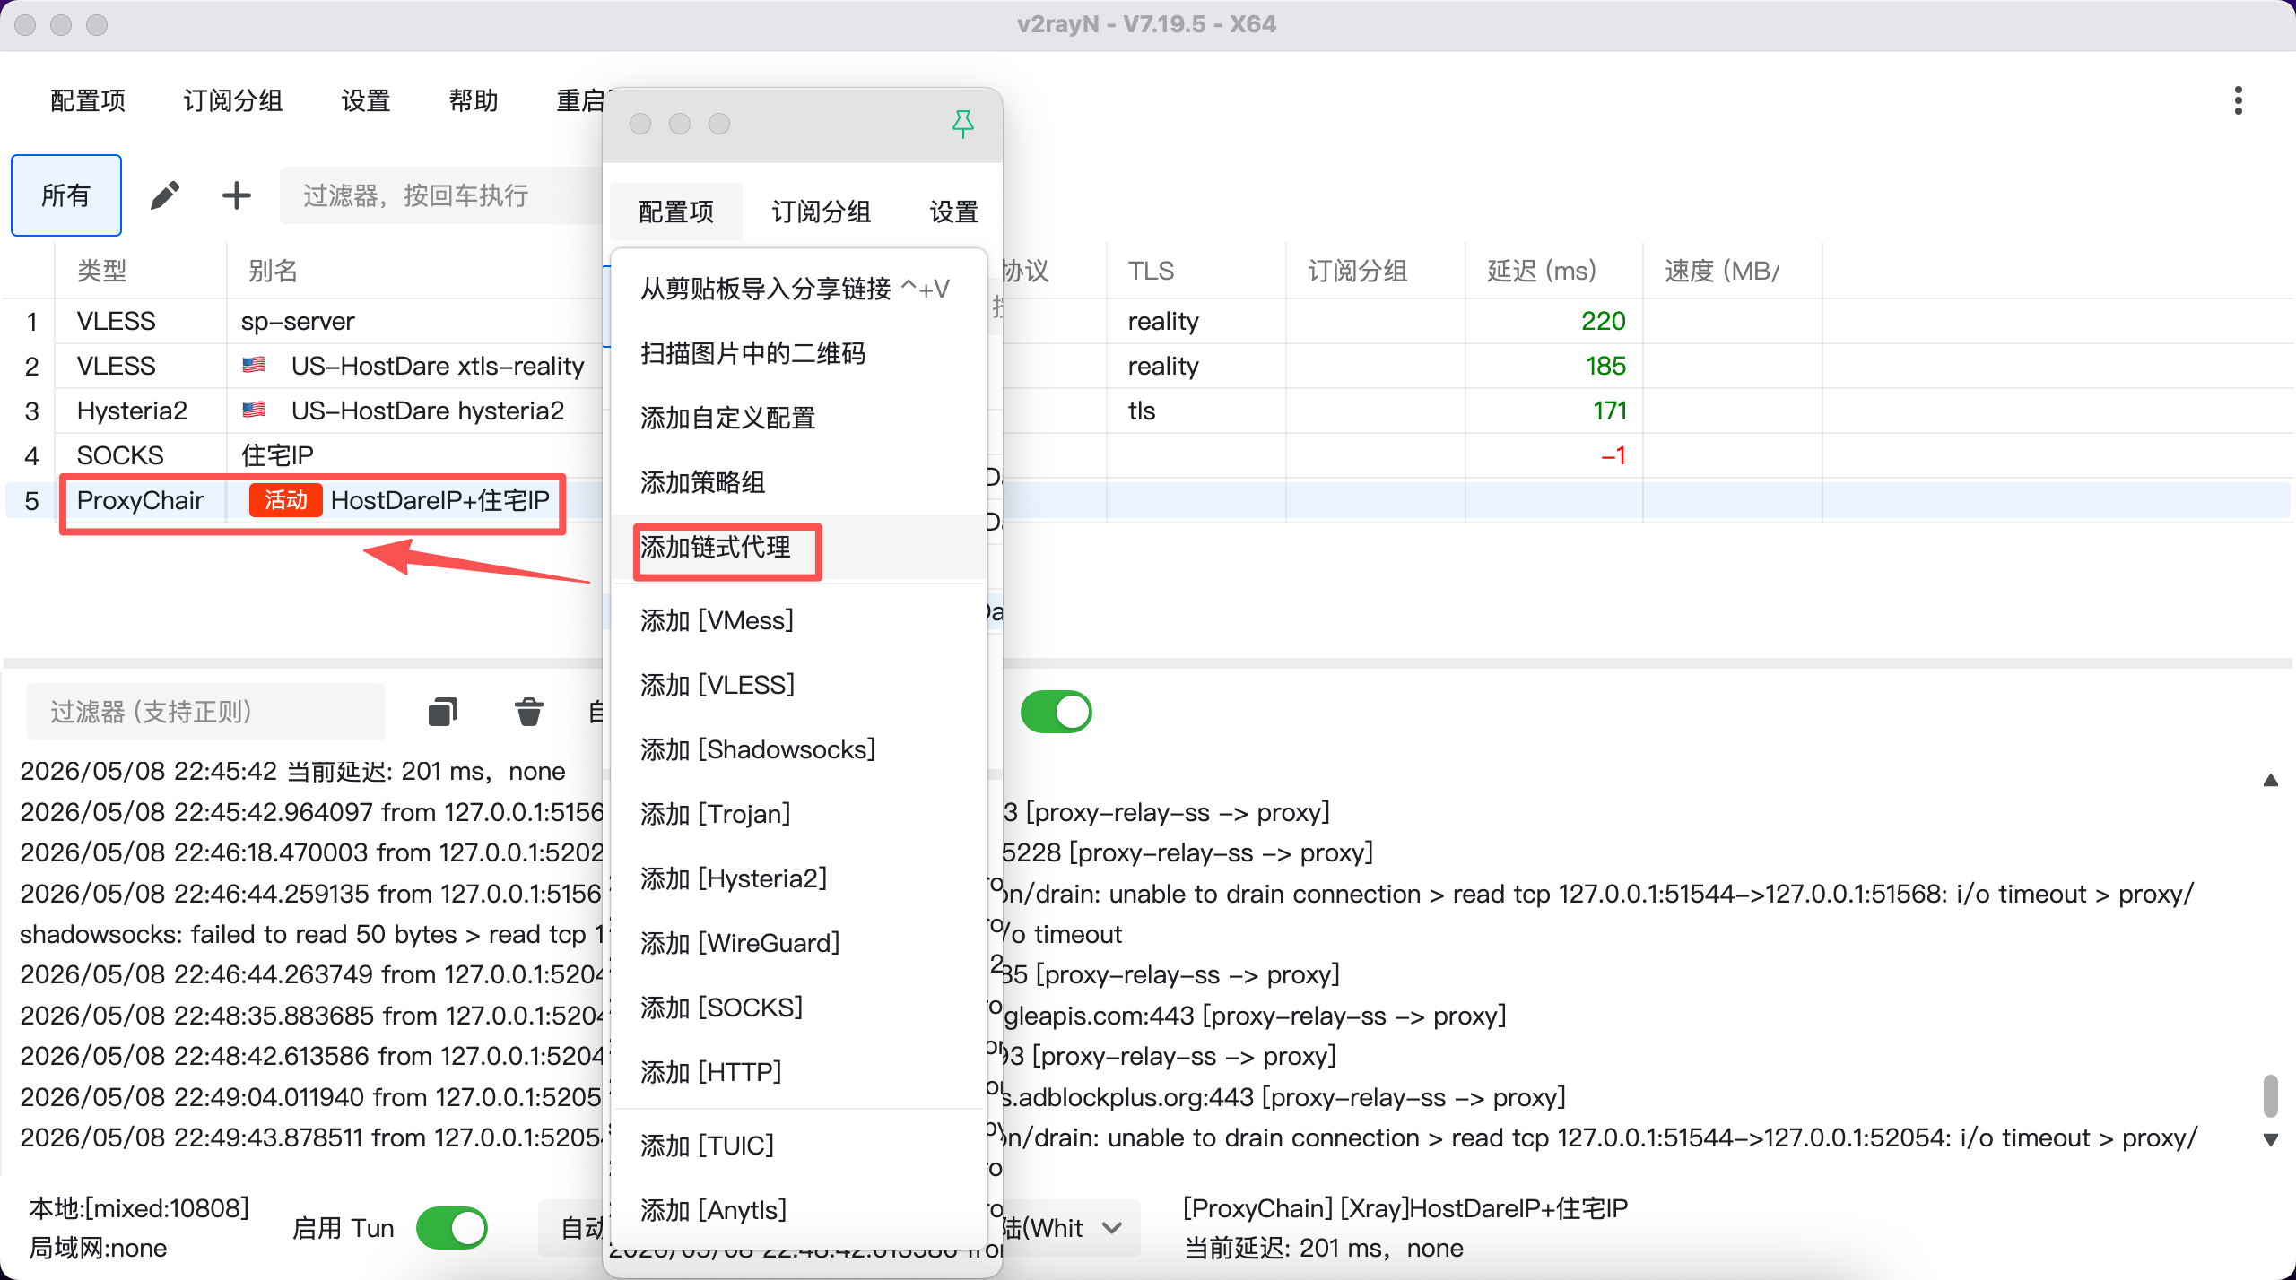Sort by 延迟 (ms) column header

1554,271
